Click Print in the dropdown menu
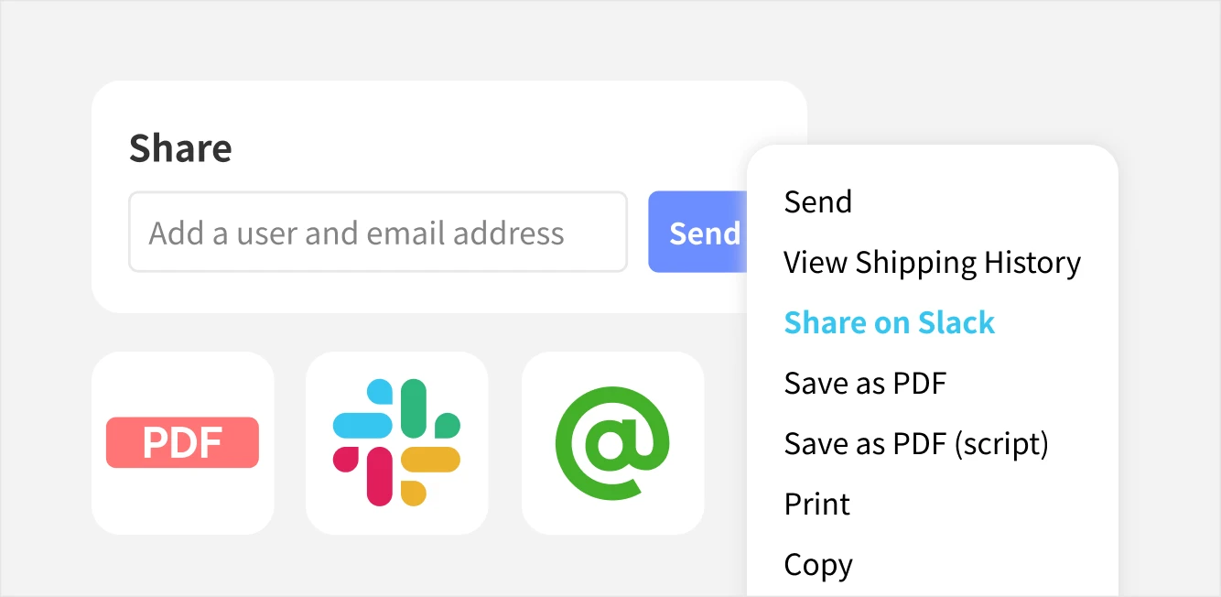The height and width of the screenshot is (597, 1221). point(817,504)
